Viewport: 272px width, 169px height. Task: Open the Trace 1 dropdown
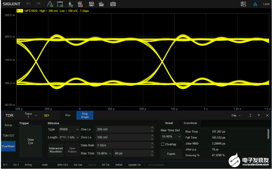[x=31, y=115]
